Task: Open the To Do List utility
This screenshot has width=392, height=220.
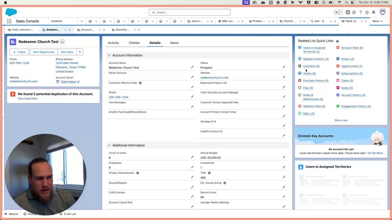Action: [67, 214]
